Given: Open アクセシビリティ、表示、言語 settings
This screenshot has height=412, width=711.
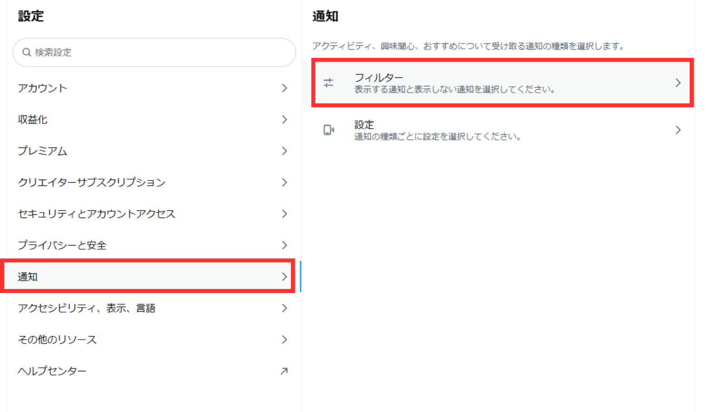Looking at the screenshot, I should point(87,308).
